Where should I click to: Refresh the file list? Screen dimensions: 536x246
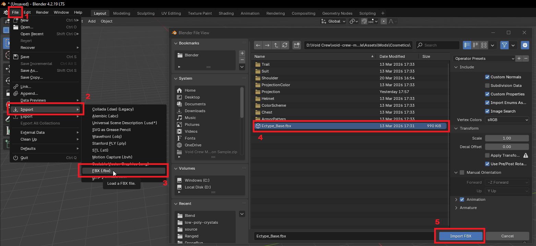pyautogui.click(x=285, y=45)
